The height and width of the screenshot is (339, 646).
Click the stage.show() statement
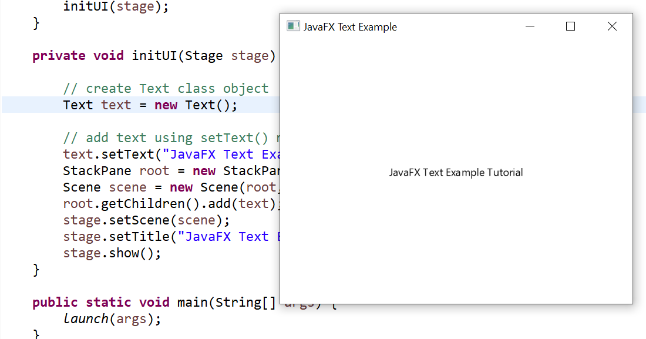coord(112,253)
